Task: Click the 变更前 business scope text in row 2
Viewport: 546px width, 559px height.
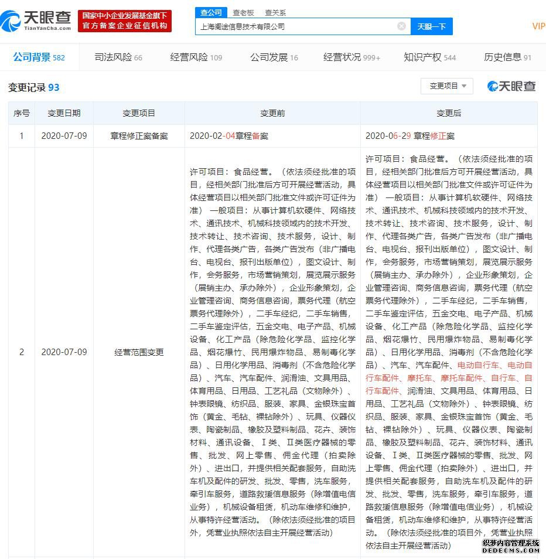Action: tap(272, 352)
